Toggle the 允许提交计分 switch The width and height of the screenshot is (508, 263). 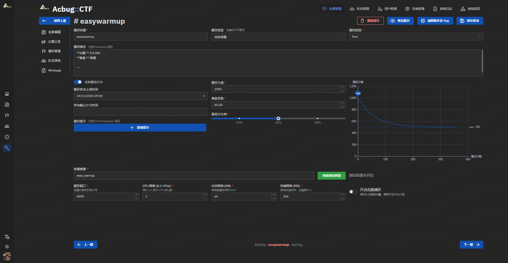tap(78, 82)
